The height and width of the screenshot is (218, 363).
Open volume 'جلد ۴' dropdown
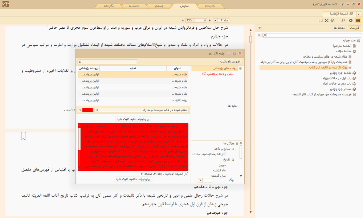[x=215, y=20]
